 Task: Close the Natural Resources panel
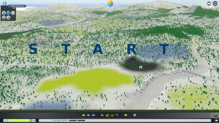click(14, 8)
